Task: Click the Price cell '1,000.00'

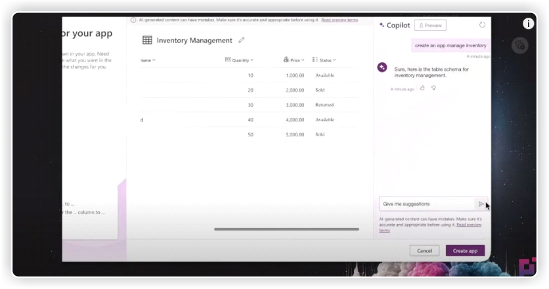Action: [295, 75]
